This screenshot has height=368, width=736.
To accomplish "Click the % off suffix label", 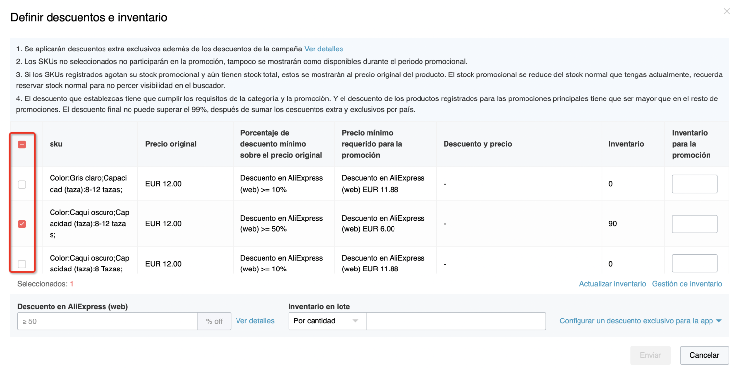I will (x=214, y=321).
